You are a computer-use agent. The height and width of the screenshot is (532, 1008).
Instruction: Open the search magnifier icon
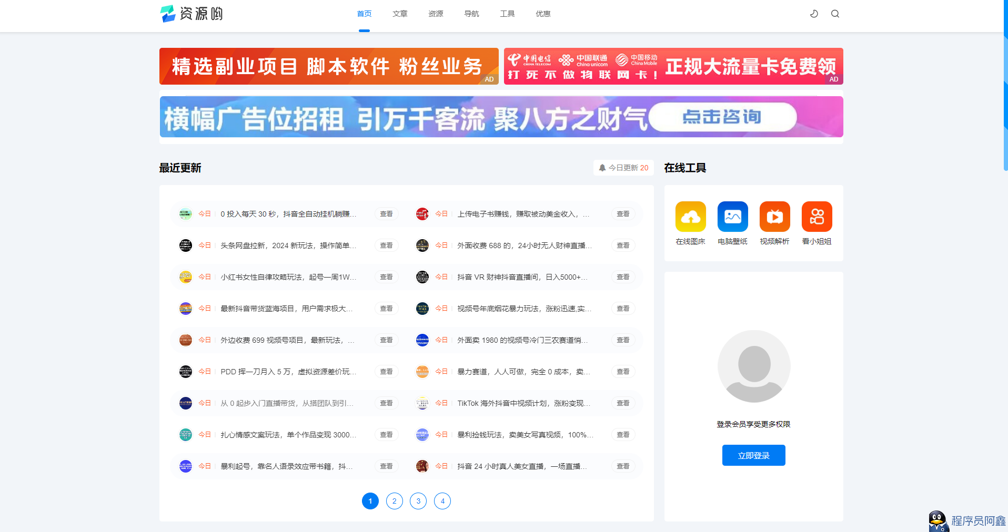coord(835,14)
